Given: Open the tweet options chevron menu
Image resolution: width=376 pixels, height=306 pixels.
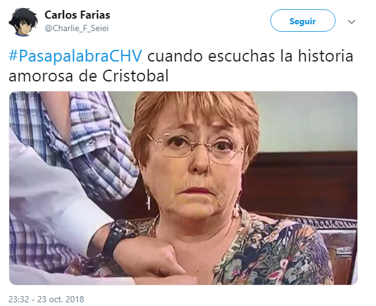Looking at the screenshot, I should point(351,22).
